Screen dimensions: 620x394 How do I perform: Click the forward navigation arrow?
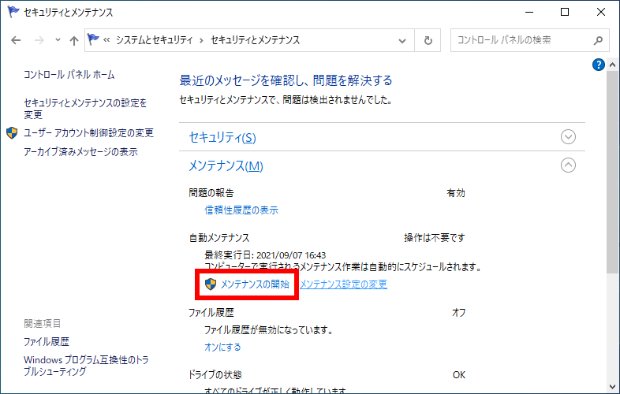tap(37, 40)
